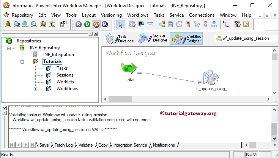Click the yellow download-arrow repository toolbar icon

pyautogui.click(x=52, y=24)
